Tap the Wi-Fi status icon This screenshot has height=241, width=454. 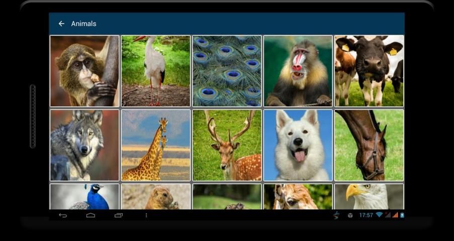point(379,215)
